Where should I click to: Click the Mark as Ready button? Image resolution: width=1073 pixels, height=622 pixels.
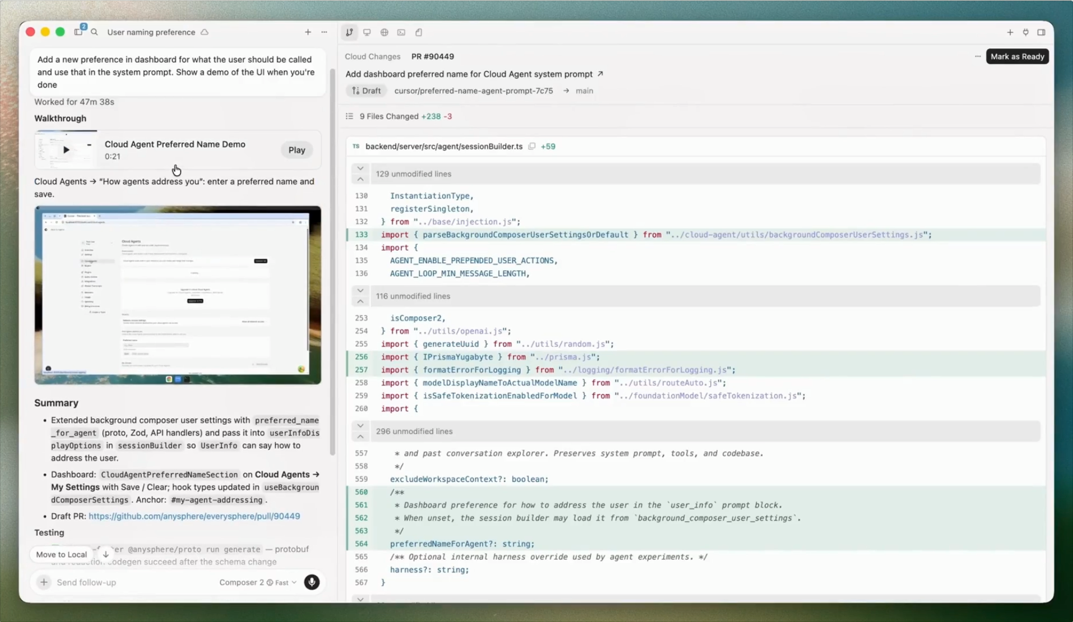click(x=1017, y=56)
